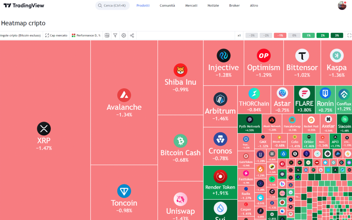Open the Cap mercato size dropdown
Viewport: 352px width, 220px height.
click(56, 35)
